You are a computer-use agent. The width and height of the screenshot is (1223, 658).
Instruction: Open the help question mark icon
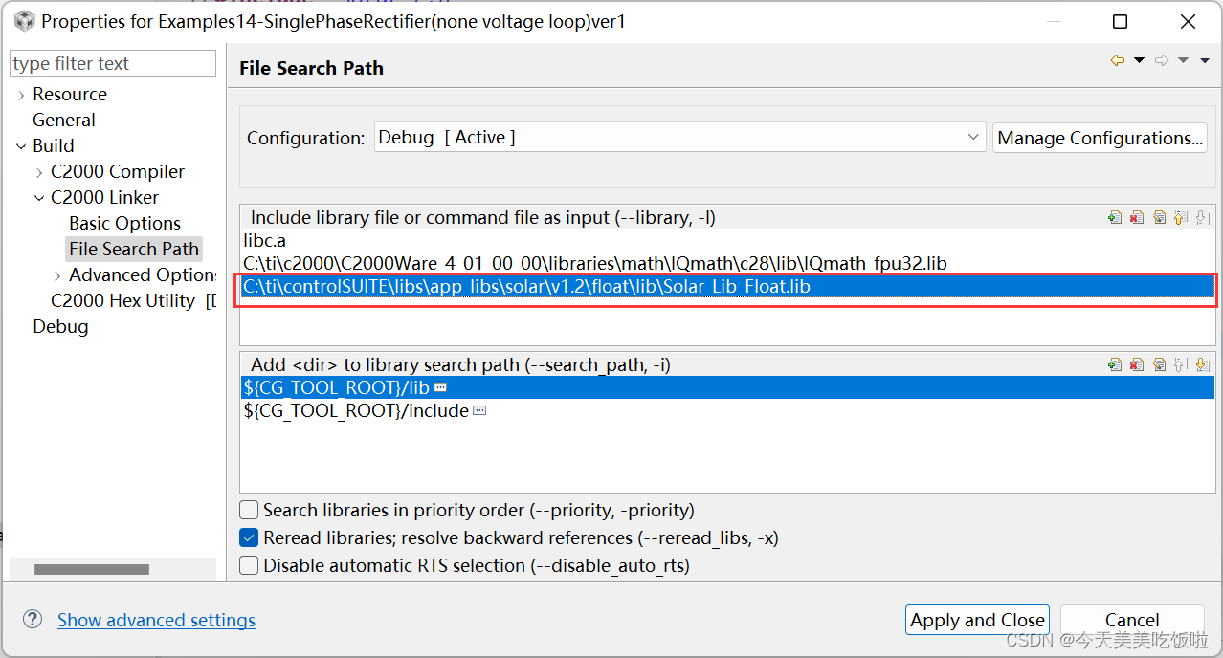tap(33, 619)
